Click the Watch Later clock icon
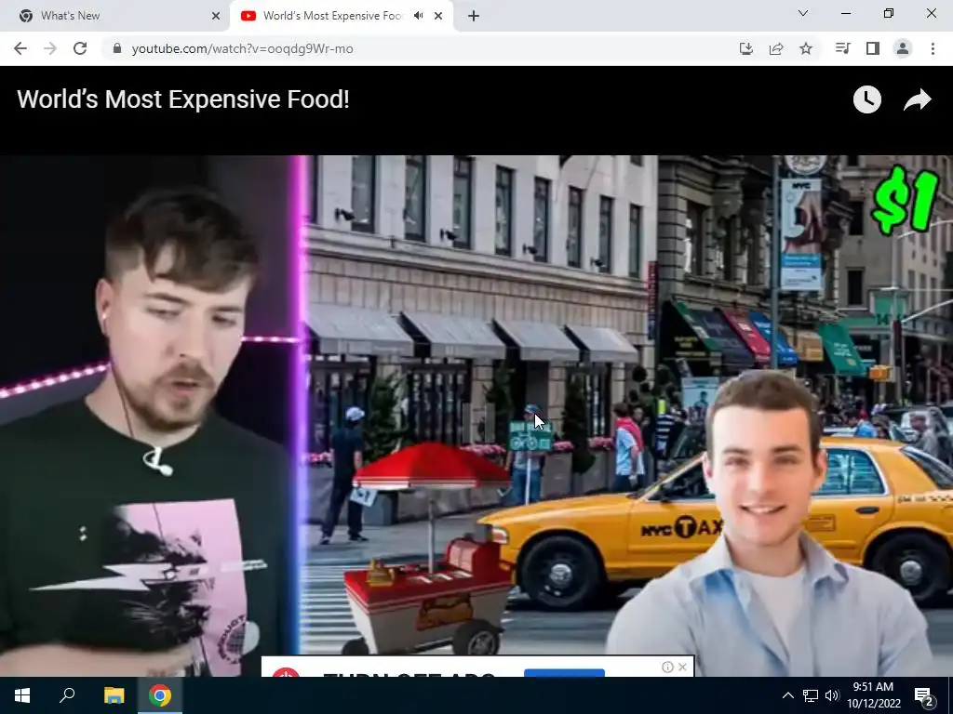The image size is (953, 714). pyautogui.click(x=866, y=99)
